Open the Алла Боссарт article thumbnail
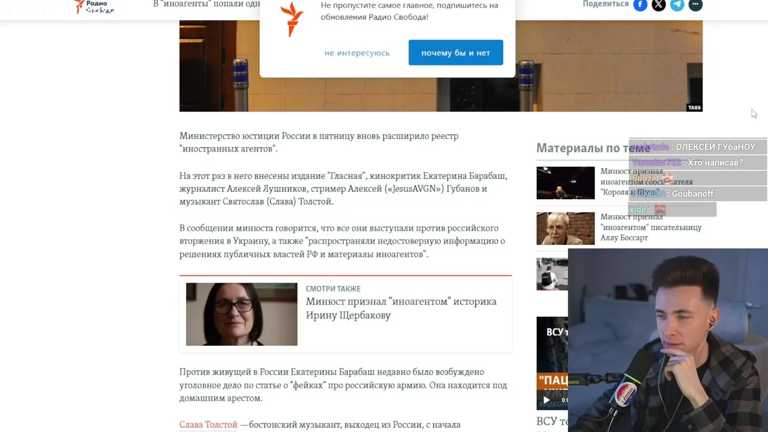This screenshot has height=432, width=768. tap(565, 229)
